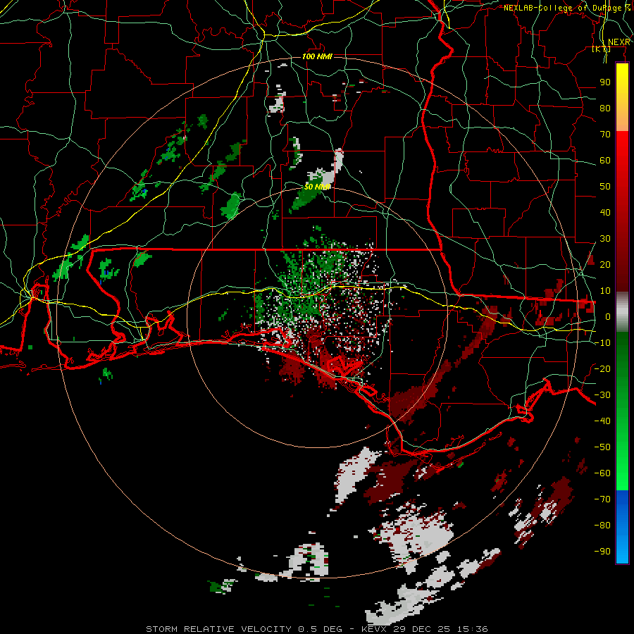This screenshot has width=634, height=634.
Task: Click the "100 NMI" range ring label
Action: click(317, 56)
